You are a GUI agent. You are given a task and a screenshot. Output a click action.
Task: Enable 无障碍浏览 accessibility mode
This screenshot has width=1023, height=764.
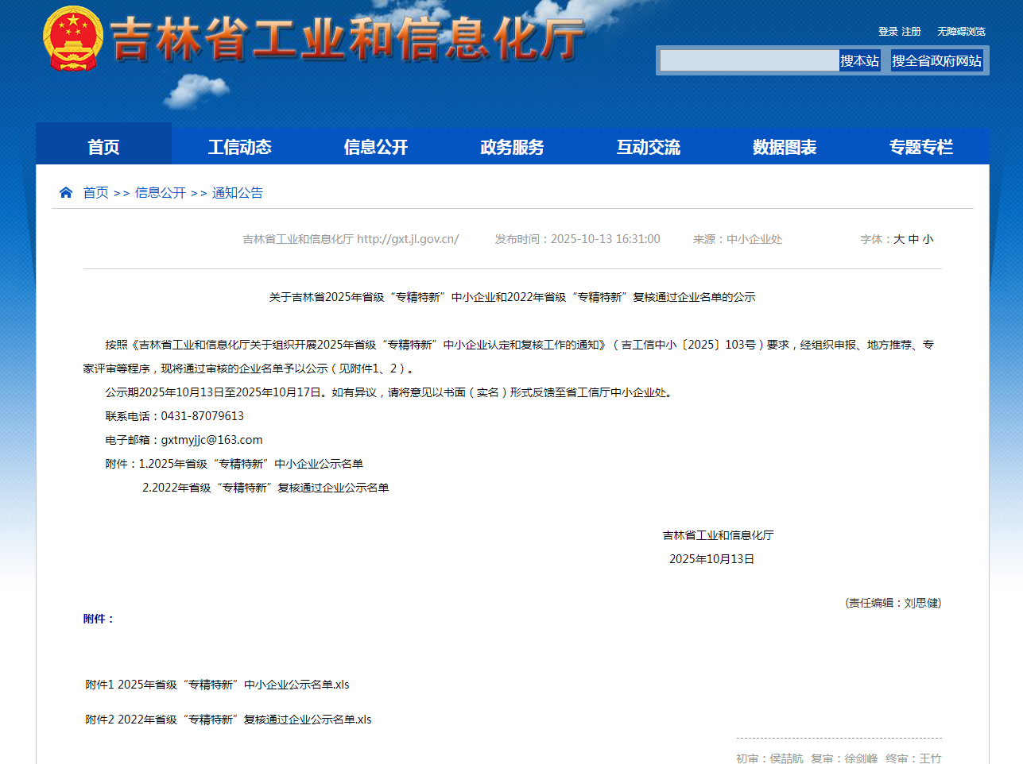pos(961,31)
